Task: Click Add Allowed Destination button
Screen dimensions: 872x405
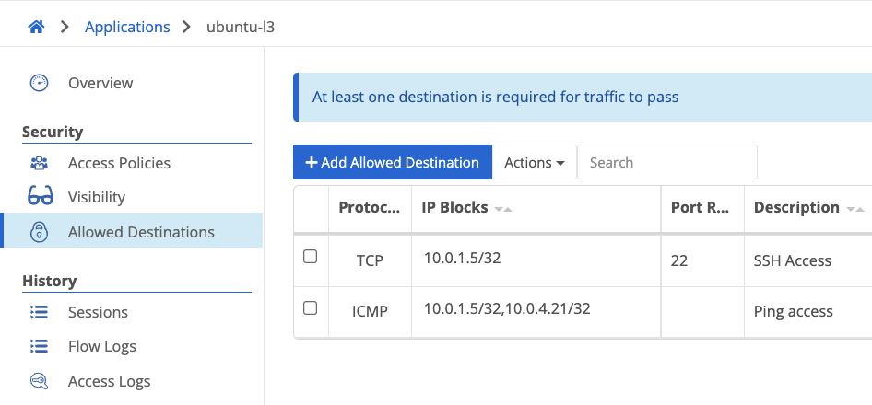Action: click(393, 162)
